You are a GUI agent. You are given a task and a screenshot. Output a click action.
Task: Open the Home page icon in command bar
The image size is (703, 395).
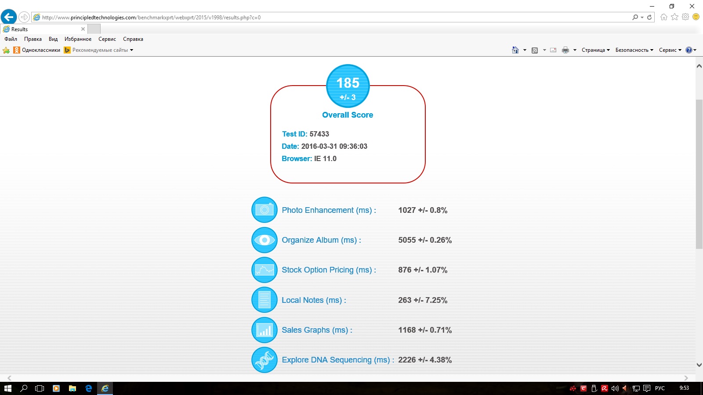(515, 50)
